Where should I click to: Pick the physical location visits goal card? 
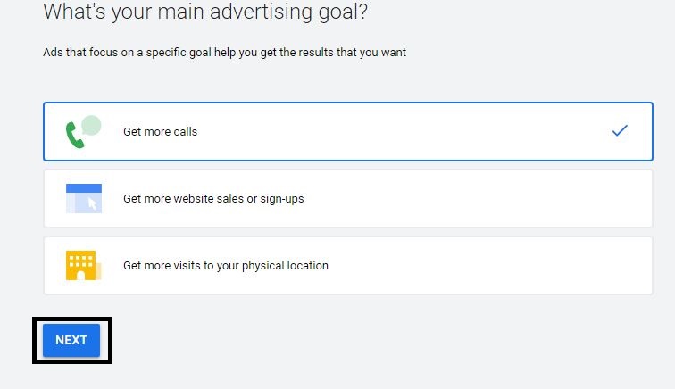click(348, 265)
